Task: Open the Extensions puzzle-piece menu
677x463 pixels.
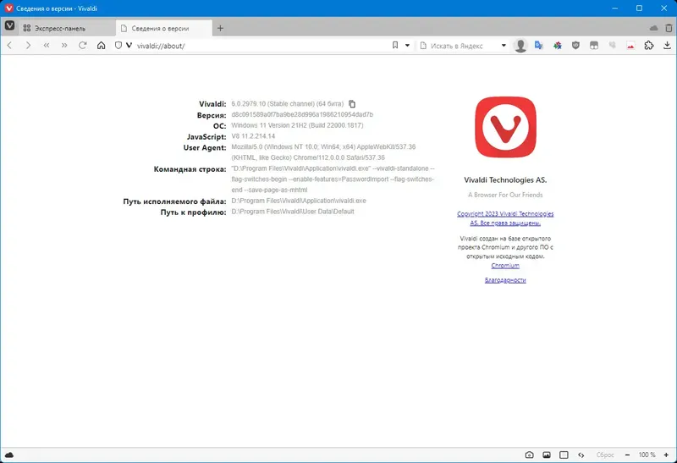Action: 649,46
